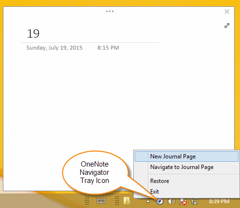
Task: Open the touch keyboard from taskbar
Action: 101,201
